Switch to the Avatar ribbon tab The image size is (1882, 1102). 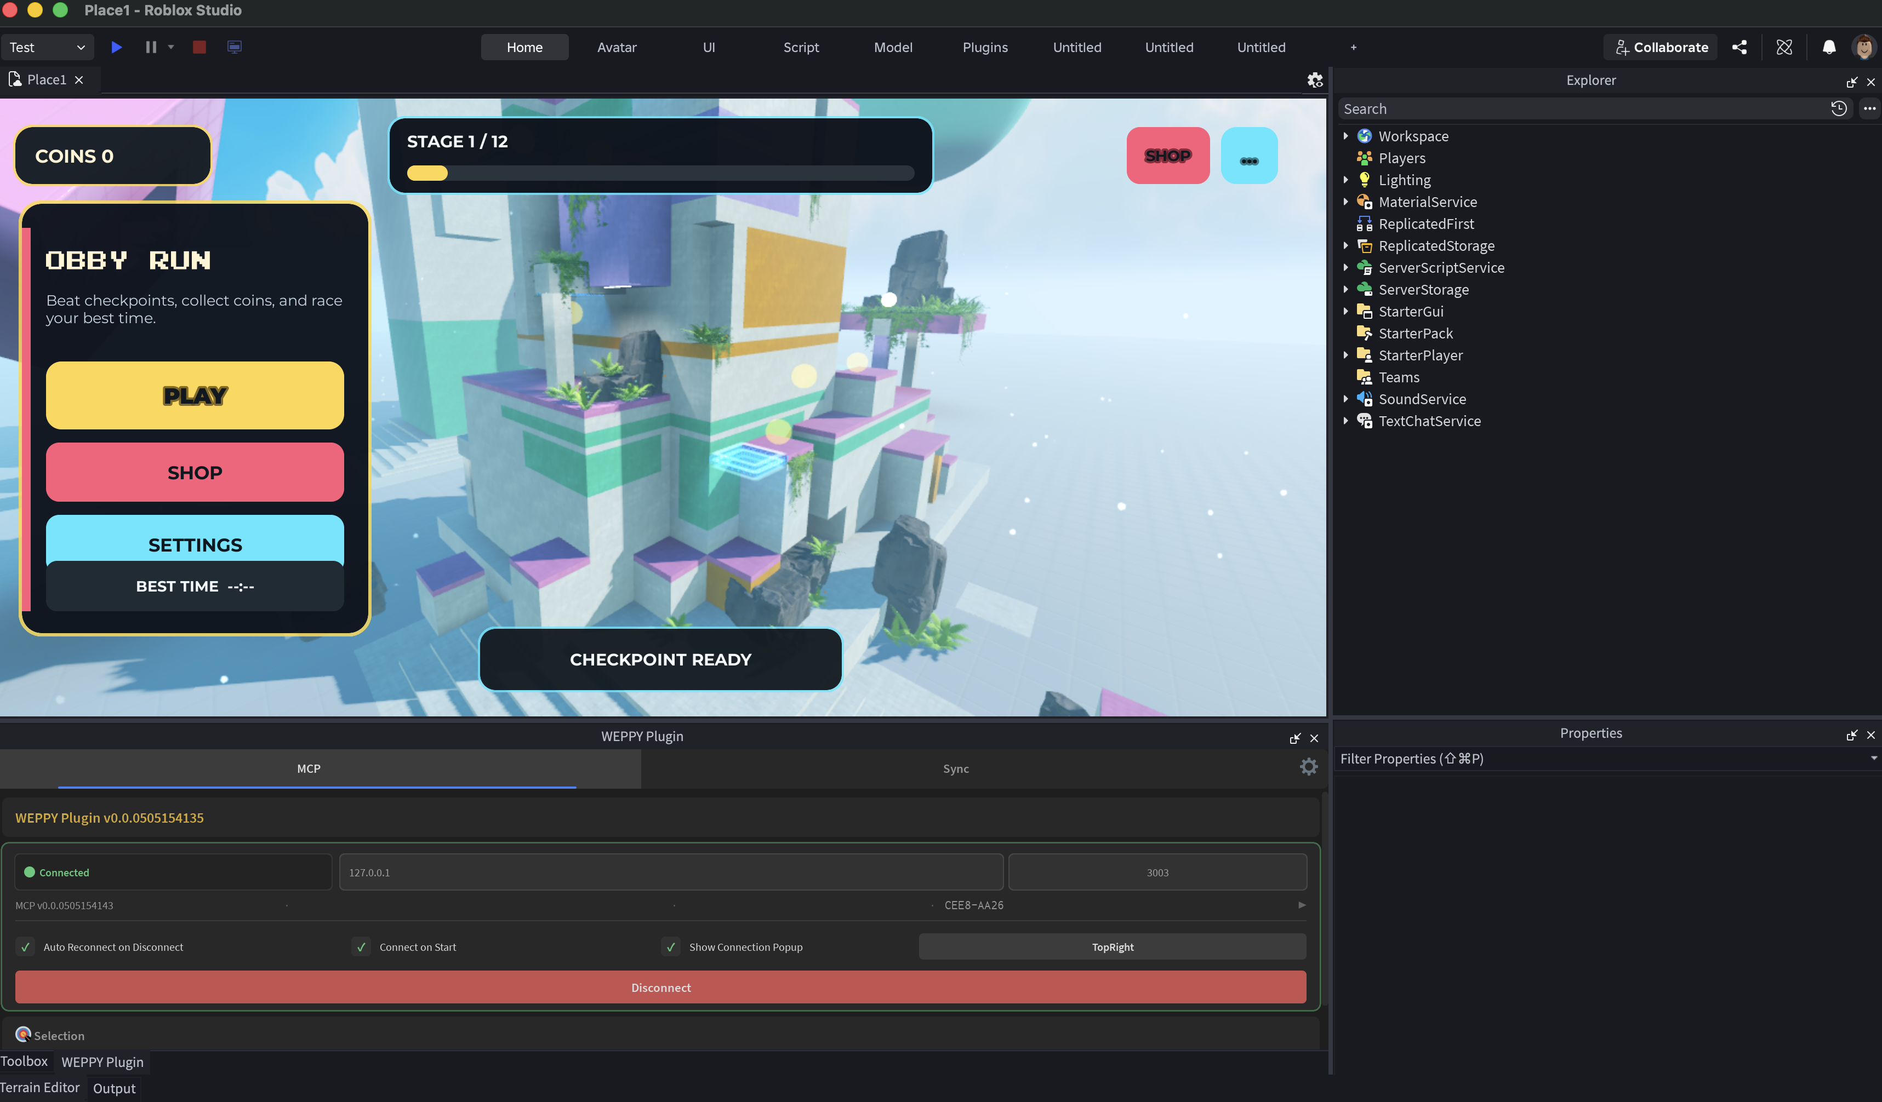[617, 47]
